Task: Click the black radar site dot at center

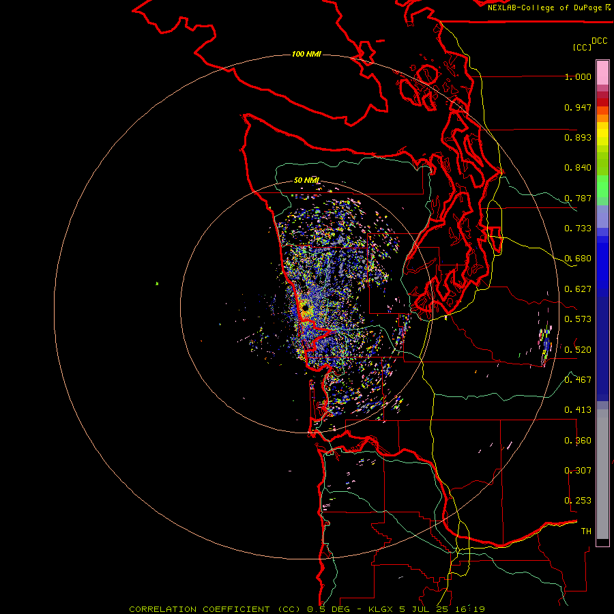Action: pos(305,308)
